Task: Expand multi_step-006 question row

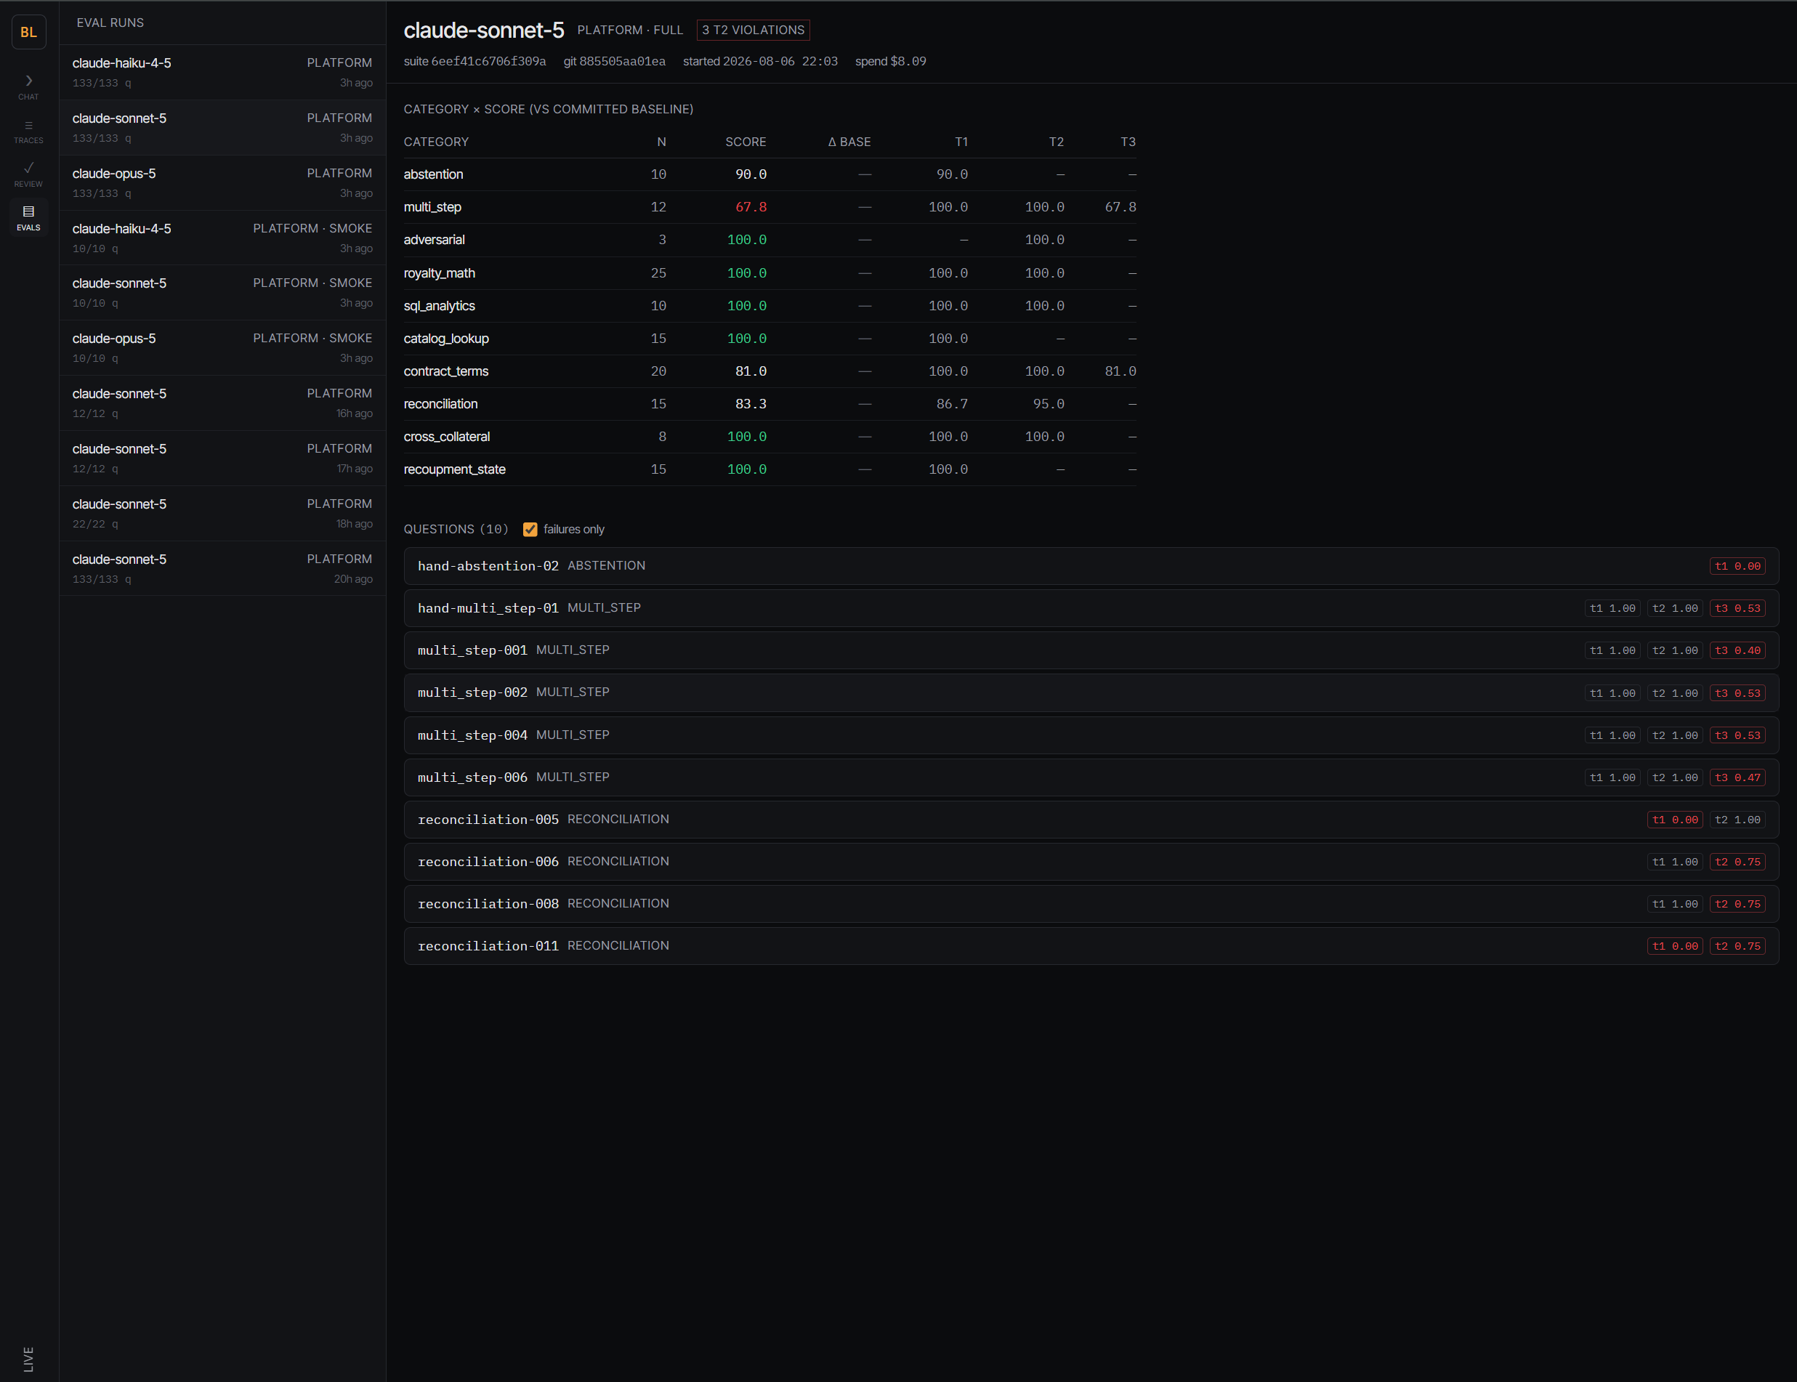Action: pyautogui.click(x=1091, y=777)
